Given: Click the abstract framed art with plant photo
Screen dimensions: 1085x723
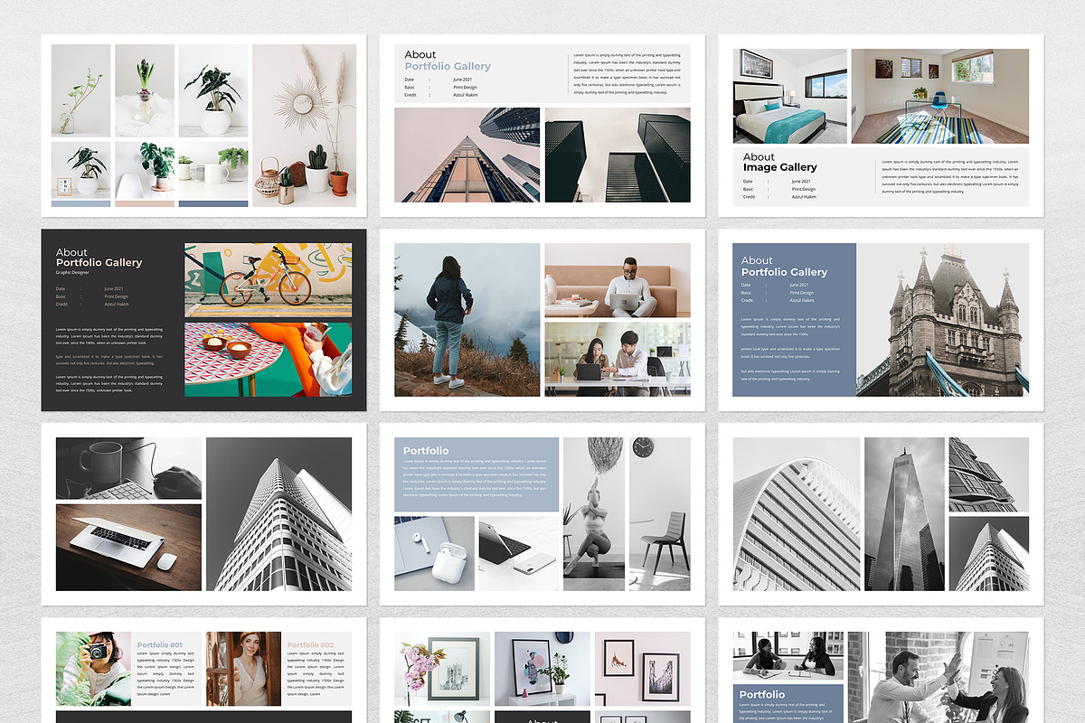Looking at the screenshot, I should 542,669.
